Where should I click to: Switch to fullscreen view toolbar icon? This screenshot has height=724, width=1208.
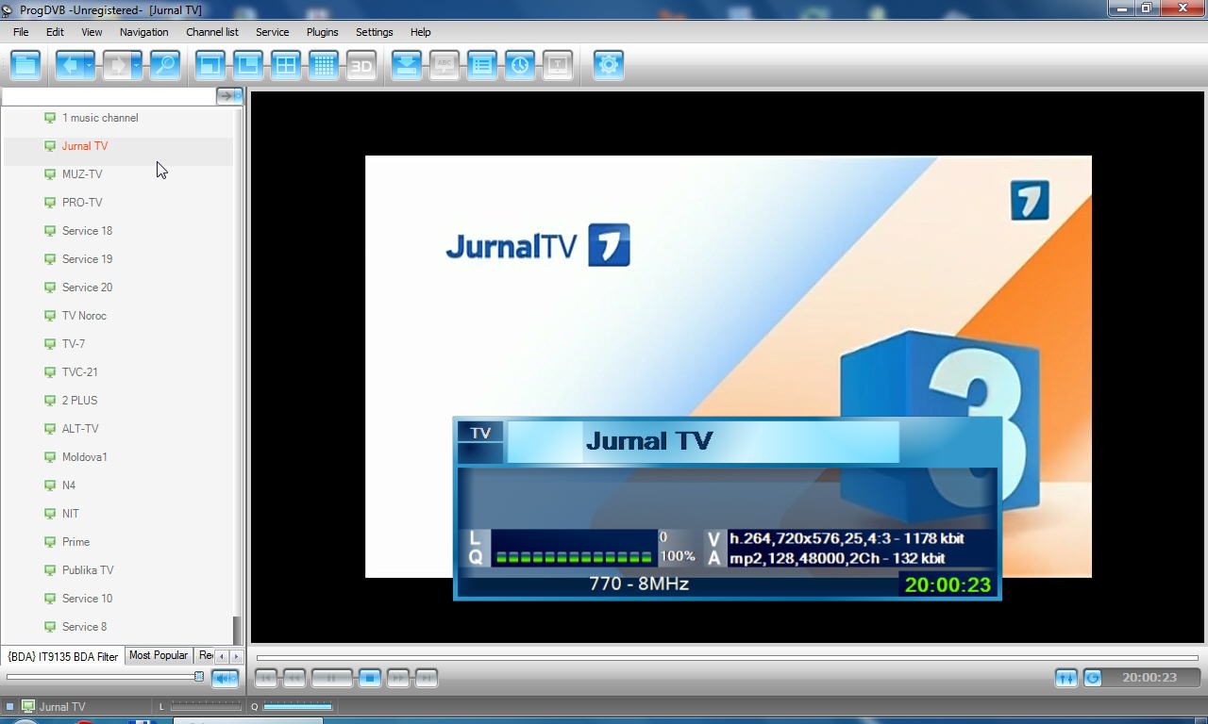point(210,65)
